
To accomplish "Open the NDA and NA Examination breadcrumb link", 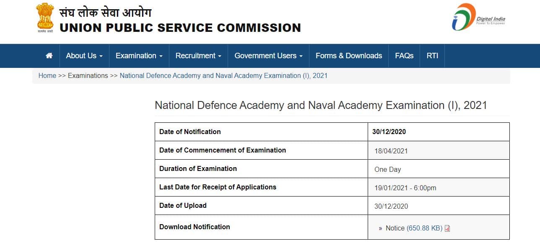I will [223, 76].
